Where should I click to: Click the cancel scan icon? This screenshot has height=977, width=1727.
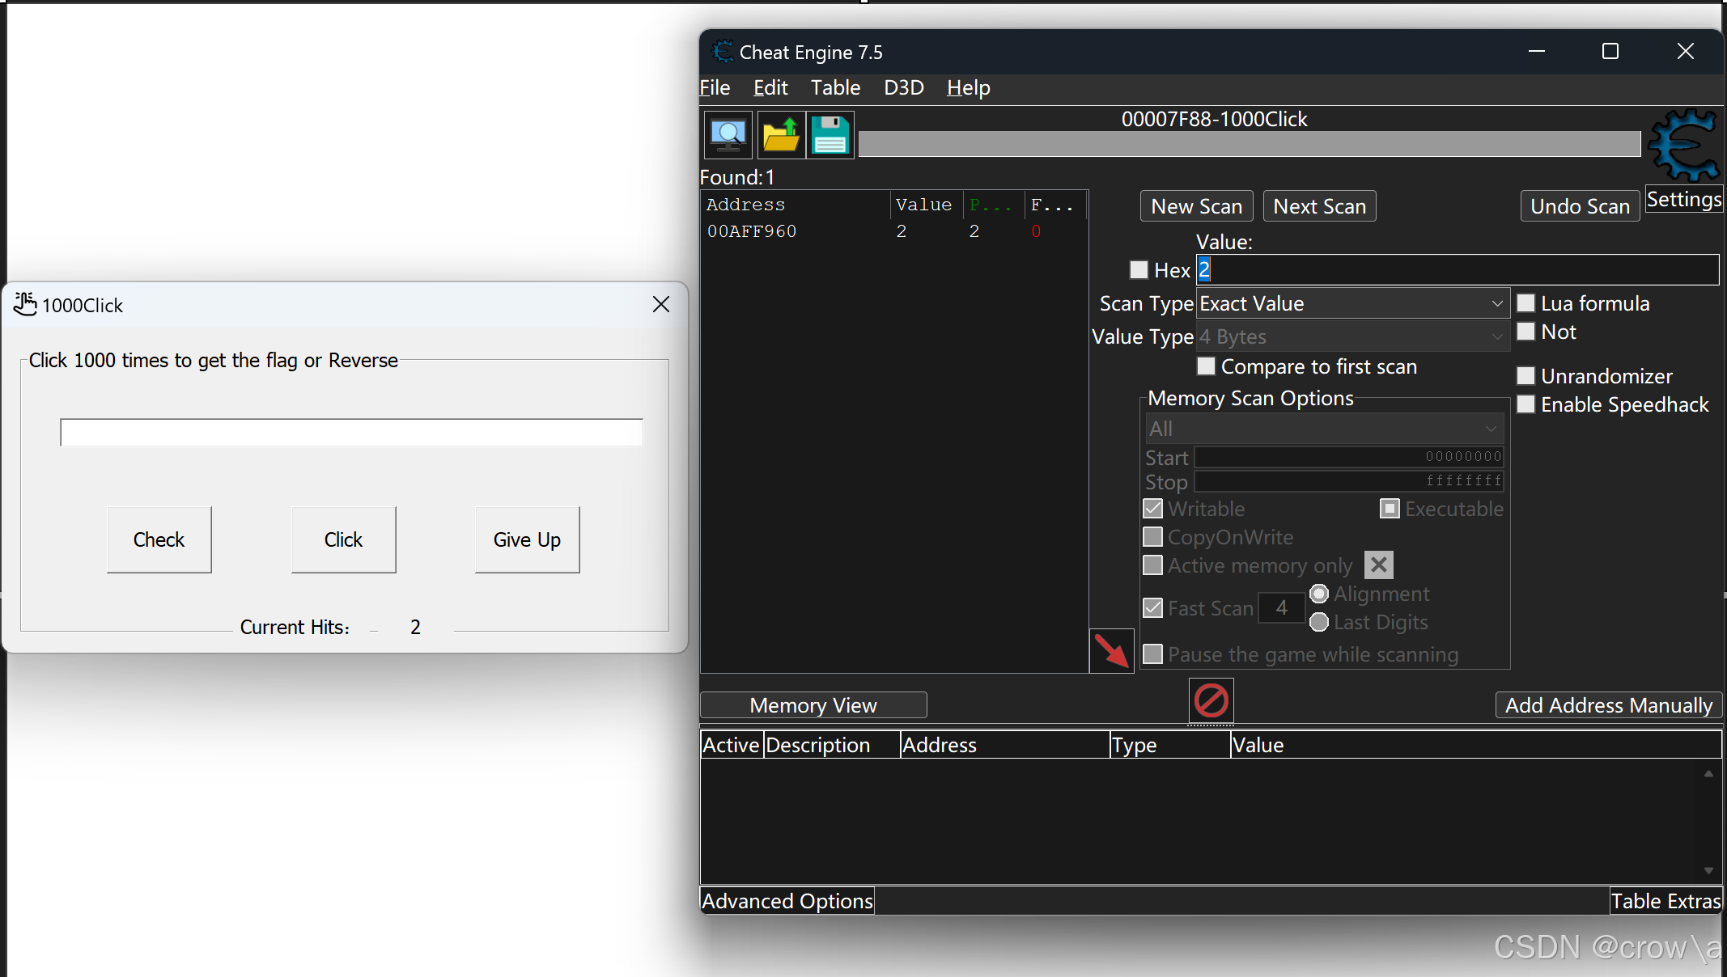1210,700
